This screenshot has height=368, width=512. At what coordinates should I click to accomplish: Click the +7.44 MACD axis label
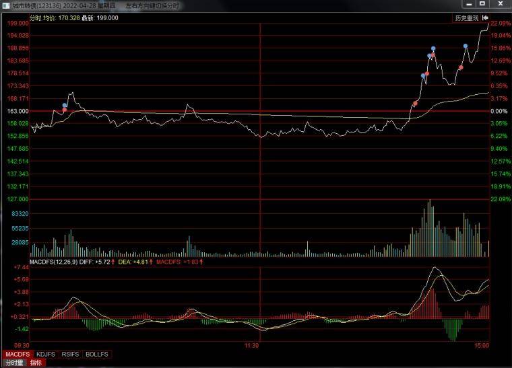(x=22, y=267)
